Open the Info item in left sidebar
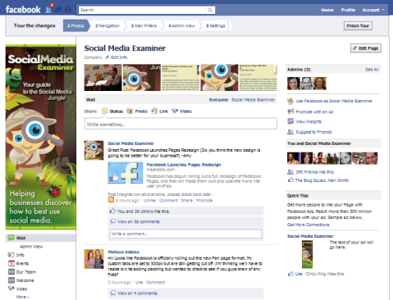The width and height of the screenshot is (393, 300). tap(16, 255)
